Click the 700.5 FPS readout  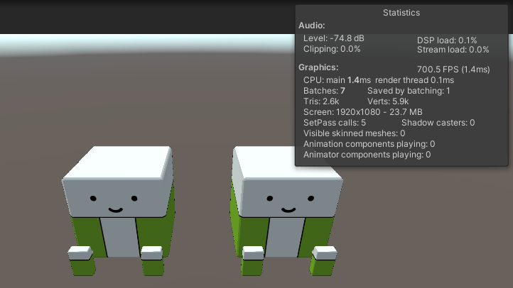click(x=453, y=70)
